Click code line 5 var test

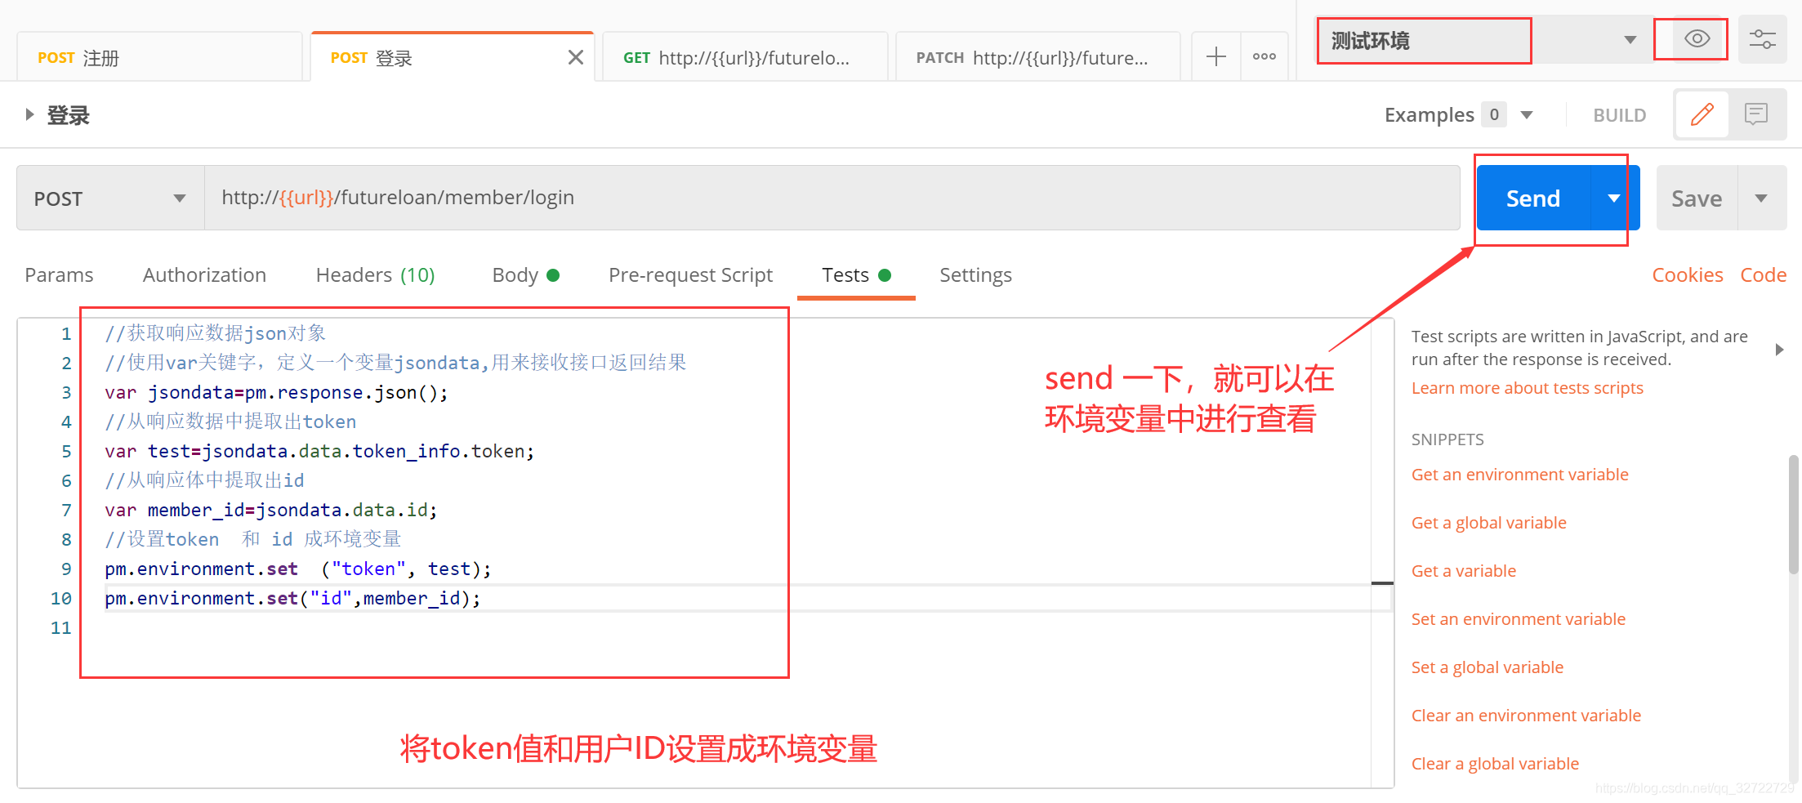click(319, 451)
